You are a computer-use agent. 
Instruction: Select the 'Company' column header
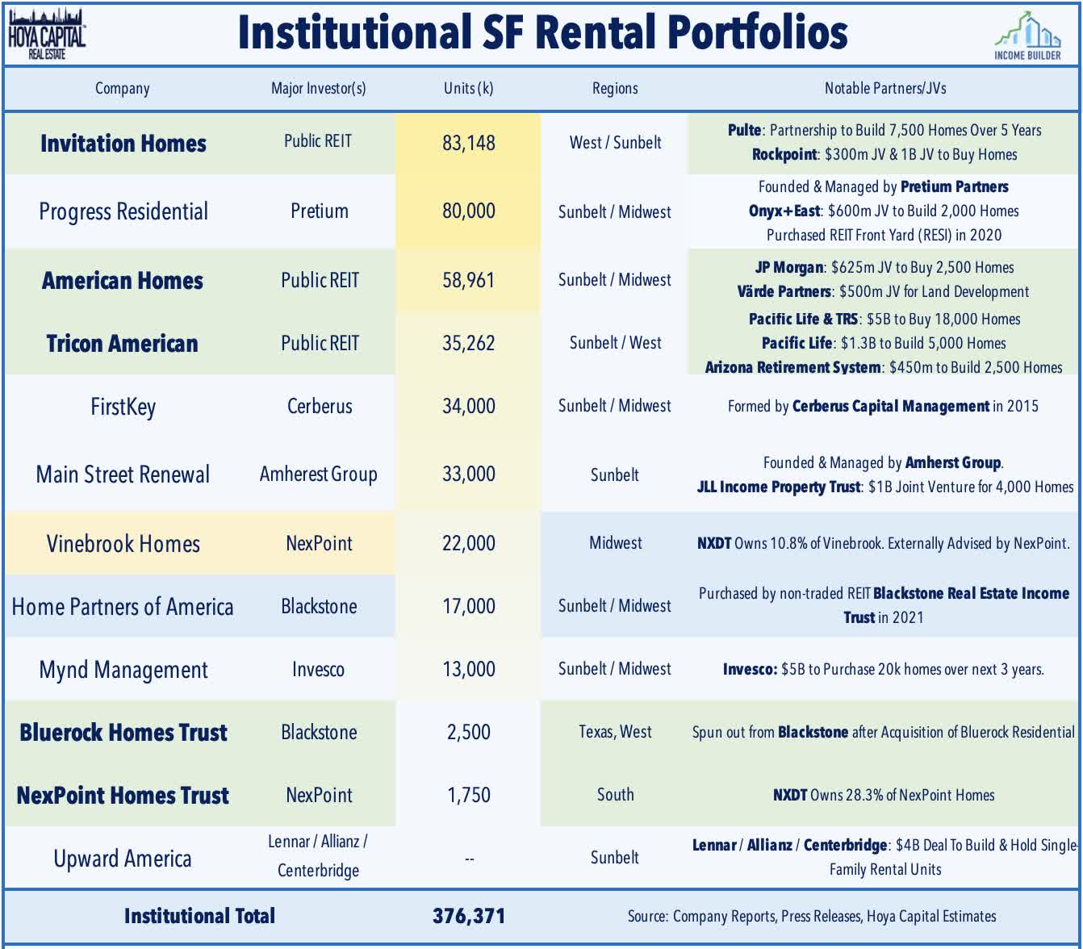point(122,88)
